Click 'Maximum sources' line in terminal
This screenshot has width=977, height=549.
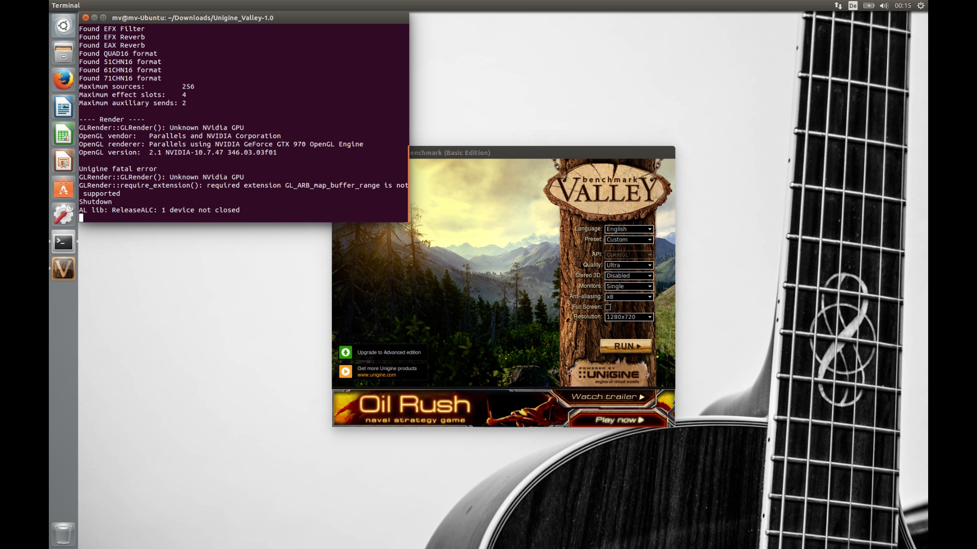(136, 86)
